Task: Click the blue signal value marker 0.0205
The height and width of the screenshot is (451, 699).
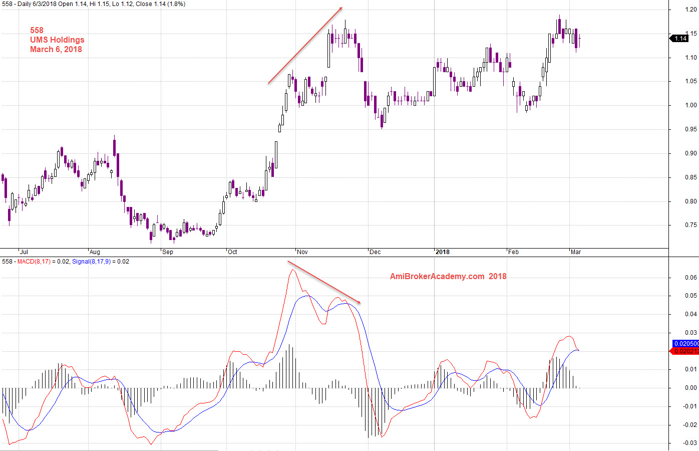Action: (686, 343)
